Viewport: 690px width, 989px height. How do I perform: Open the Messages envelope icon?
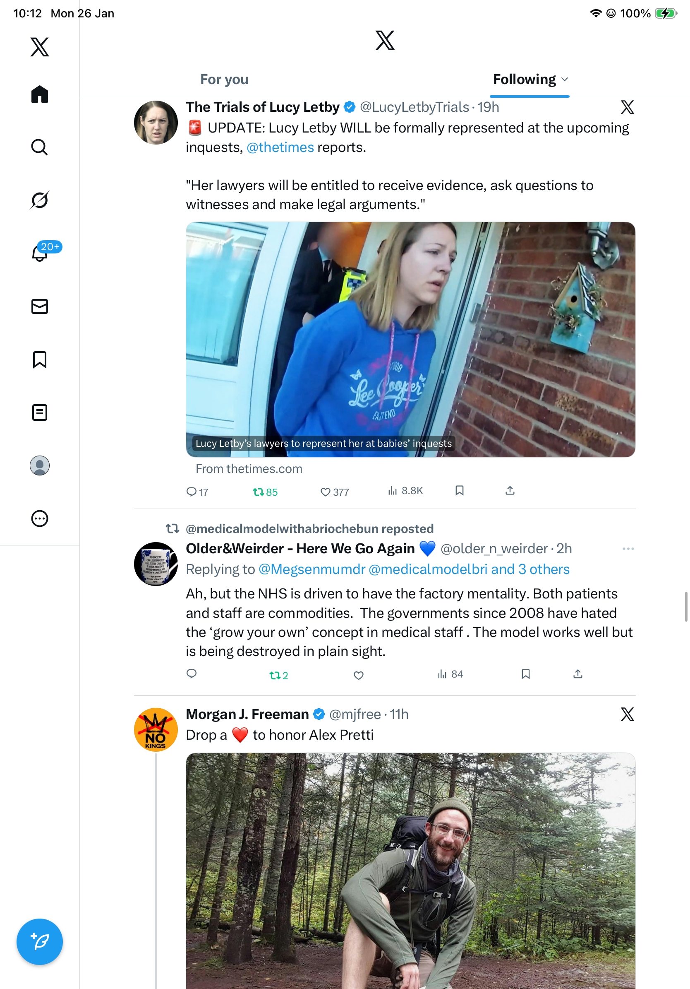point(40,306)
